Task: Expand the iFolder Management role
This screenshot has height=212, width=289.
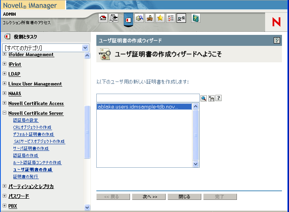Action: coord(5,54)
